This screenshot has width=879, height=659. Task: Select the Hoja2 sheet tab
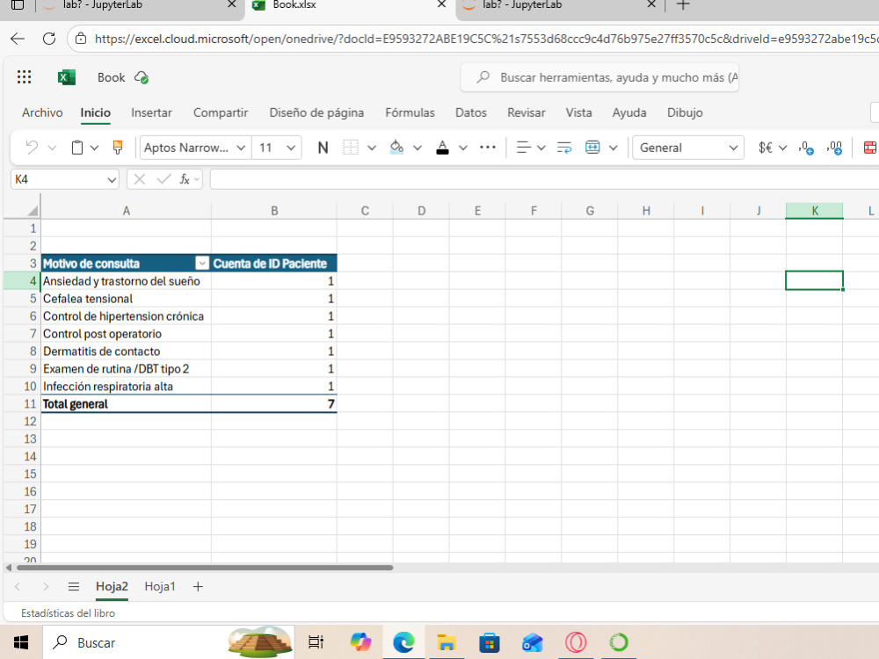coord(112,586)
